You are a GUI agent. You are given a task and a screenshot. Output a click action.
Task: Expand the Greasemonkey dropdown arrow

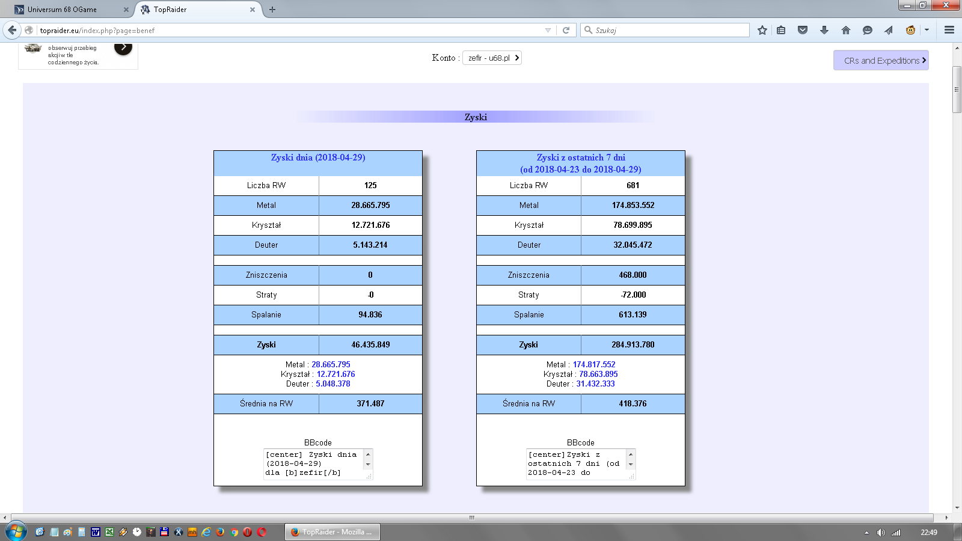coord(927,30)
